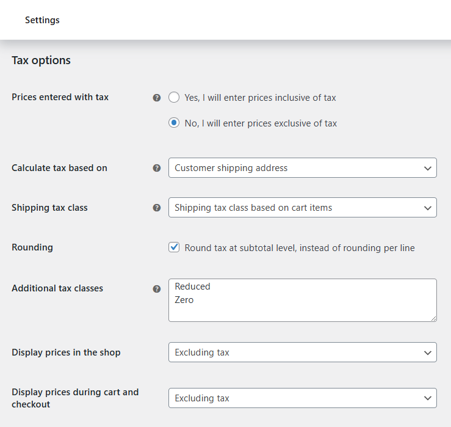Open the 'Calculate tax based on' dropdown
This screenshot has width=451, height=427.
coord(303,167)
